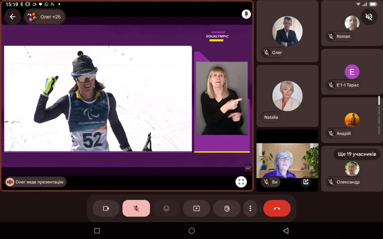Tap the Олег веде презентацію indicator
The image size is (383, 239).
(x=35, y=182)
